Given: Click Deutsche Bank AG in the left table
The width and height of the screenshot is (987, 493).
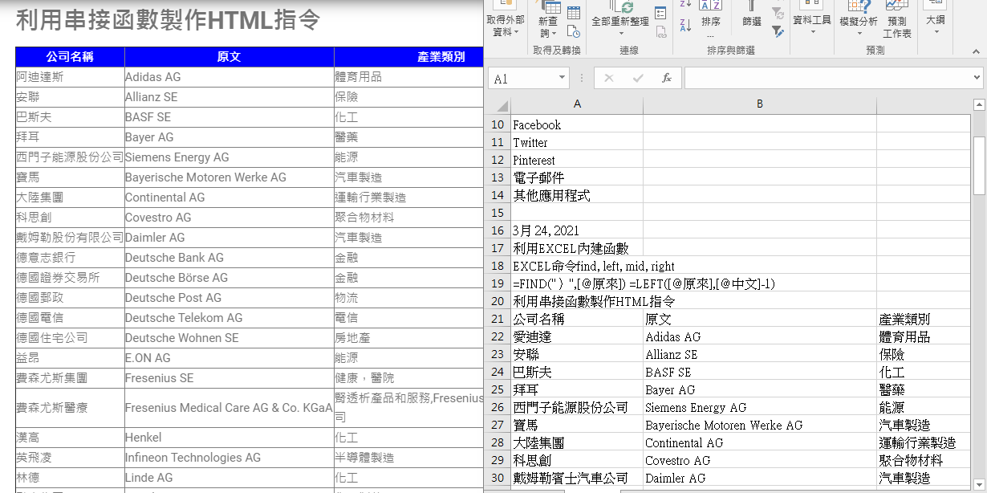Looking at the screenshot, I should pyautogui.click(x=174, y=258).
